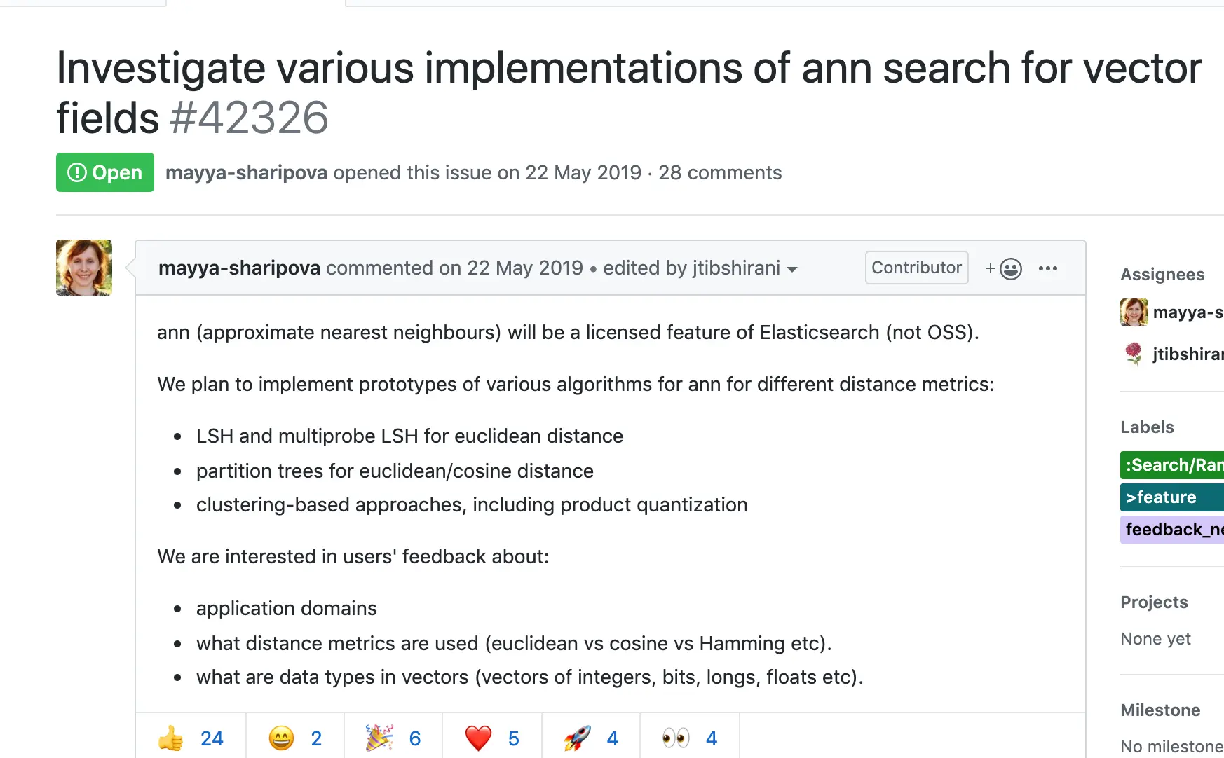Open mayya-sharipova's avatar beside the comment

click(x=84, y=268)
